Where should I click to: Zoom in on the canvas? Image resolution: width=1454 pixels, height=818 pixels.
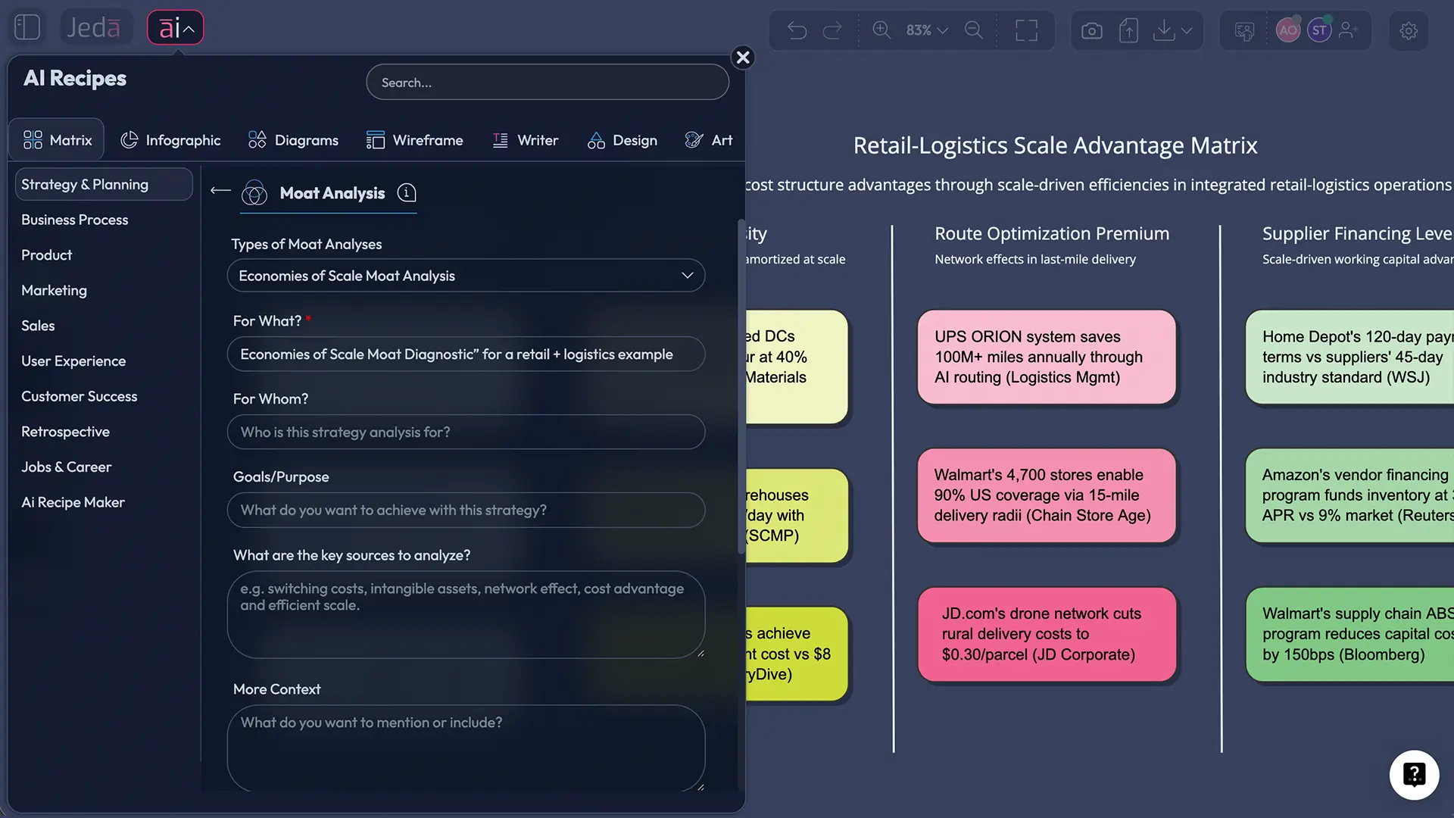(881, 30)
